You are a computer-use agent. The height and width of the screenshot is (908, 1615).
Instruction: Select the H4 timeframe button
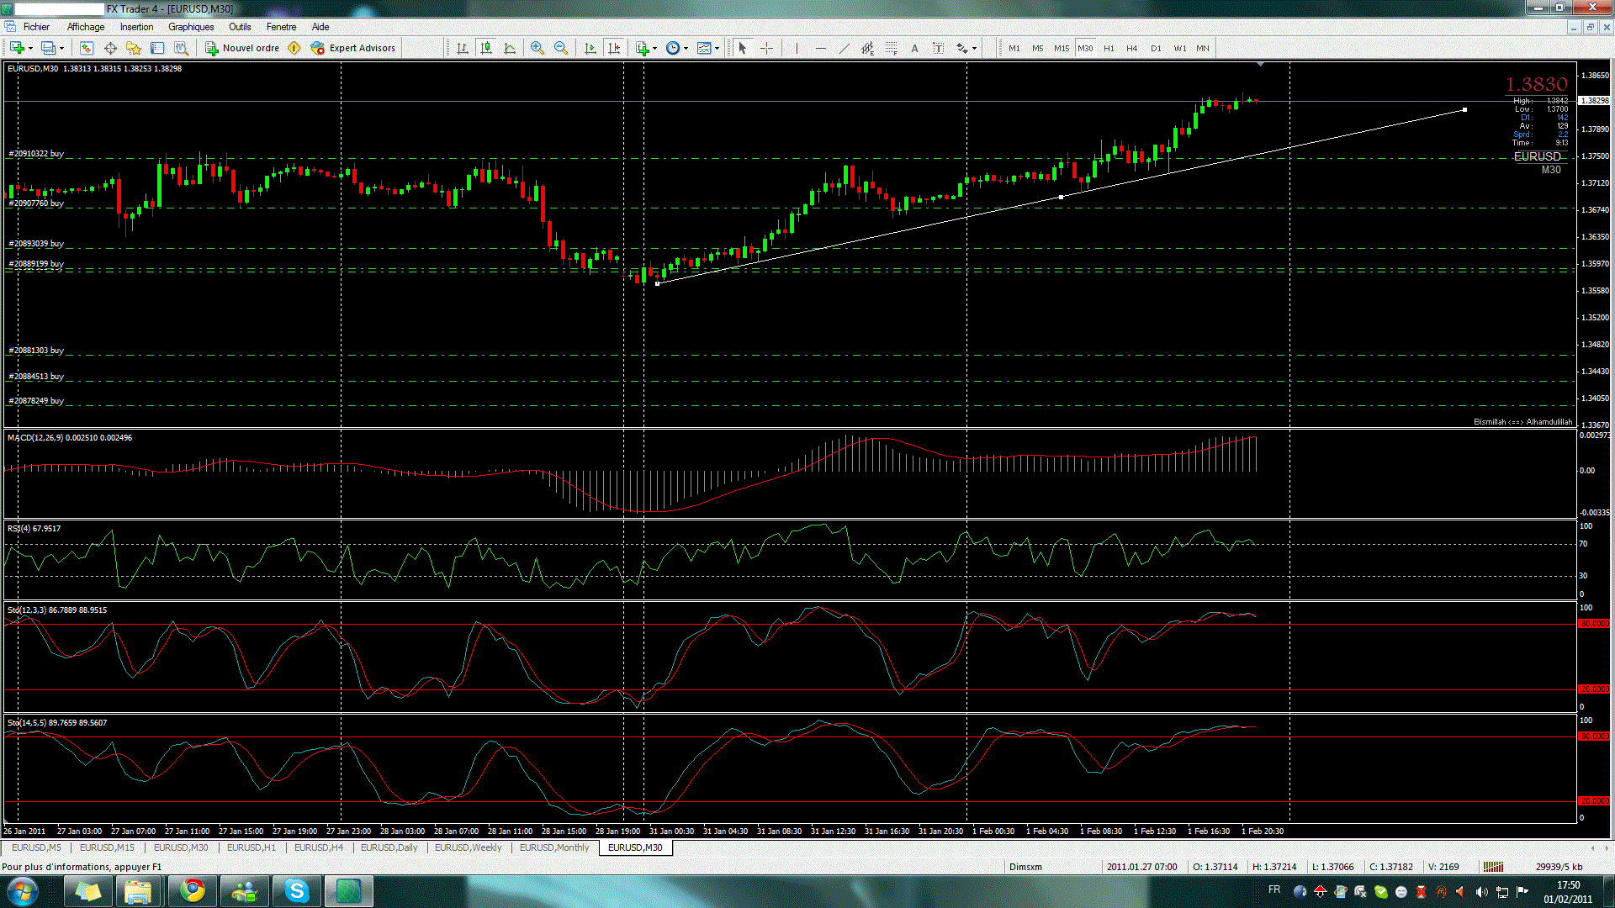(1131, 48)
